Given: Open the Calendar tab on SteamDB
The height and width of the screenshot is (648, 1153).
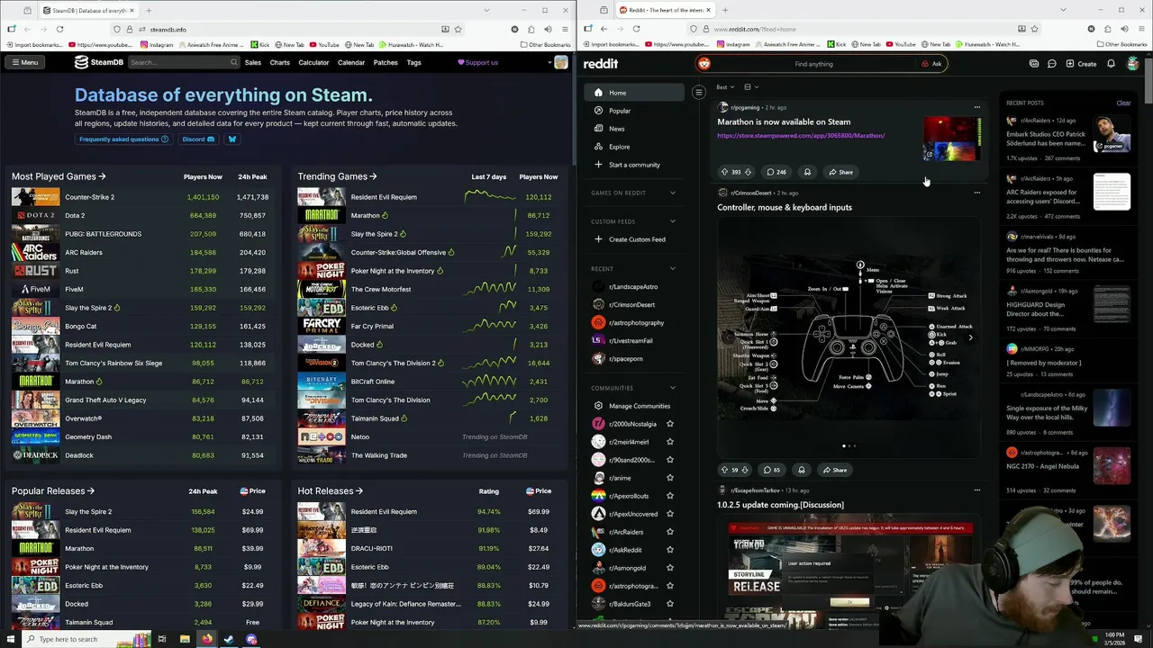Looking at the screenshot, I should click(351, 62).
